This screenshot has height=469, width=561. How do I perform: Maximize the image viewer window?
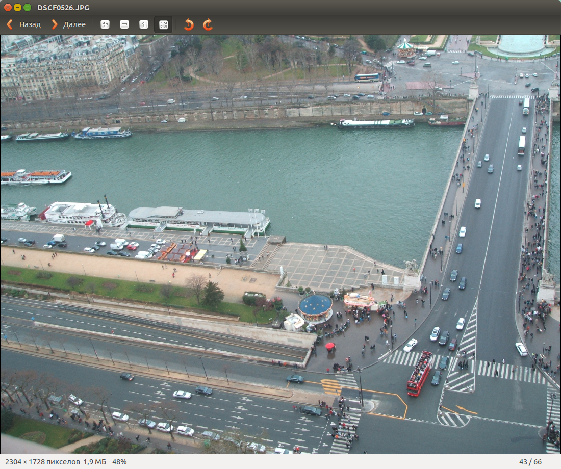[x=27, y=7]
